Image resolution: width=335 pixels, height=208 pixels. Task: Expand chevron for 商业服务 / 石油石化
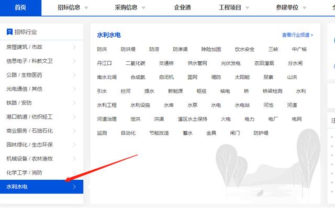(x=74, y=131)
